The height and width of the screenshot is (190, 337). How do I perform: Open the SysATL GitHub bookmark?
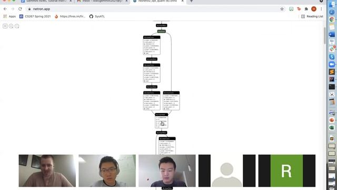click(x=97, y=16)
